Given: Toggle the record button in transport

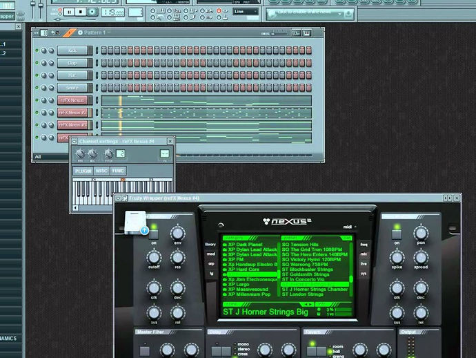Looking at the screenshot, I should 92,12.
